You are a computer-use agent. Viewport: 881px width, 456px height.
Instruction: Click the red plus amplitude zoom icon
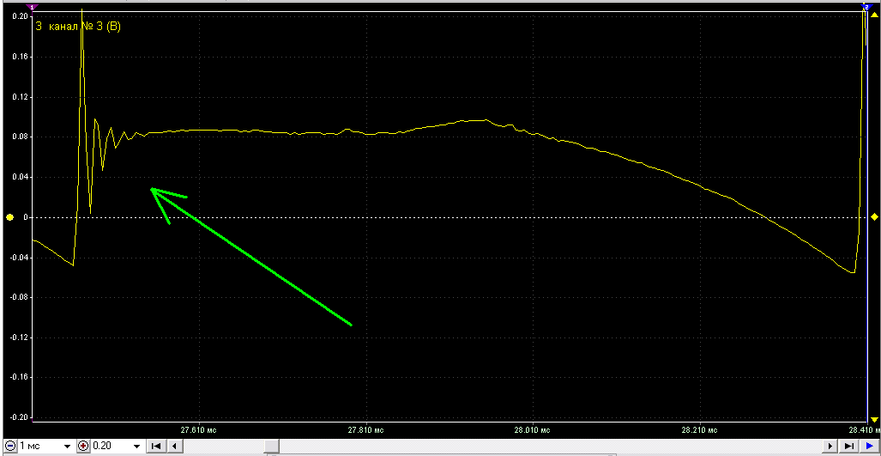[83, 446]
